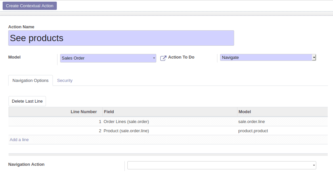Select the Navigation Options tab

[31, 81]
